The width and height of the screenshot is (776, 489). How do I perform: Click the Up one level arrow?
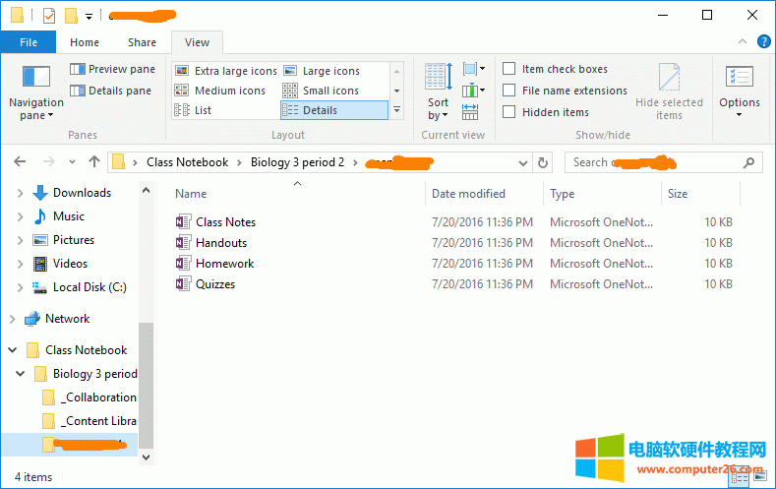click(94, 162)
